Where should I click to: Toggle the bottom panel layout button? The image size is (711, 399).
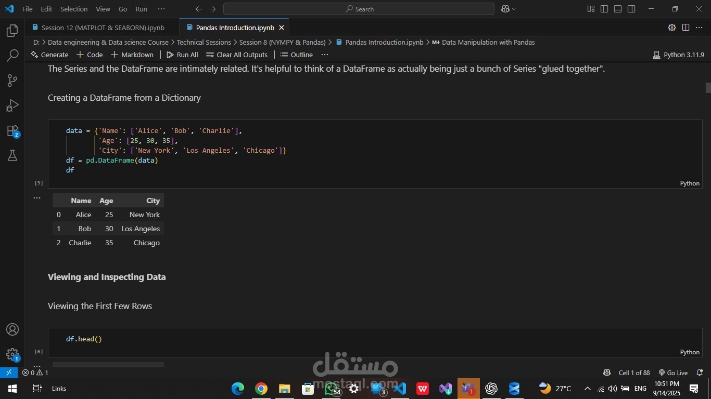click(x=618, y=9)
